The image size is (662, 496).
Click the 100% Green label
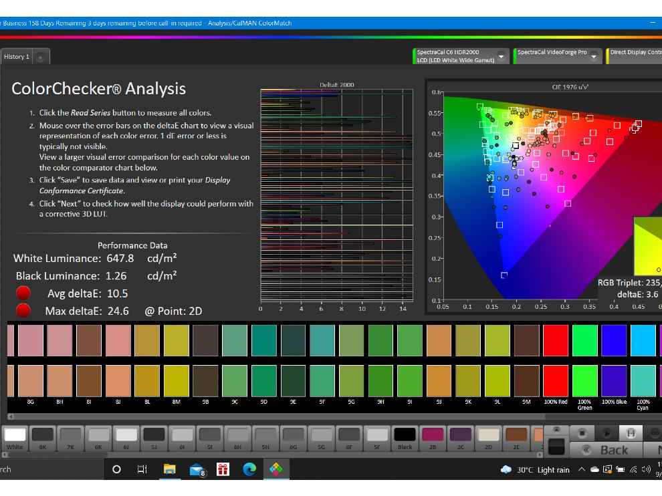tap(584, 405)
